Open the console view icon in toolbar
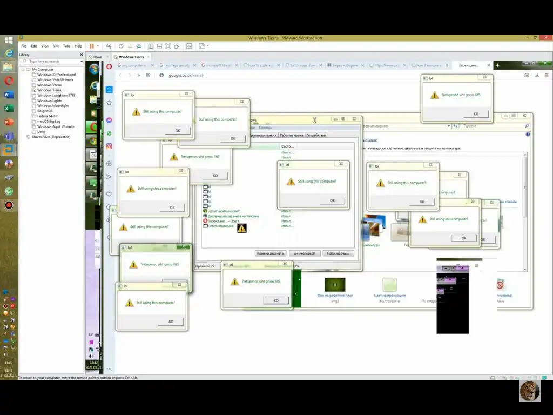 click(x=189, y=46)
